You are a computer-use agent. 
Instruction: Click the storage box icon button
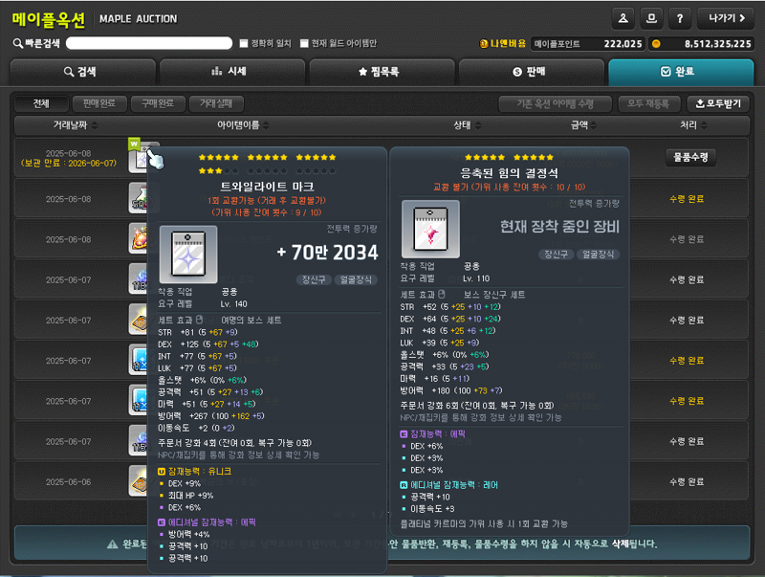click(x=651, y=18)
